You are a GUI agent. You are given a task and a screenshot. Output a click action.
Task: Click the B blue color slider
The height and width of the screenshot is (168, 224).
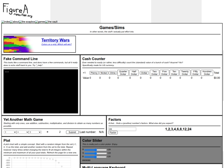tap(95, 157)
